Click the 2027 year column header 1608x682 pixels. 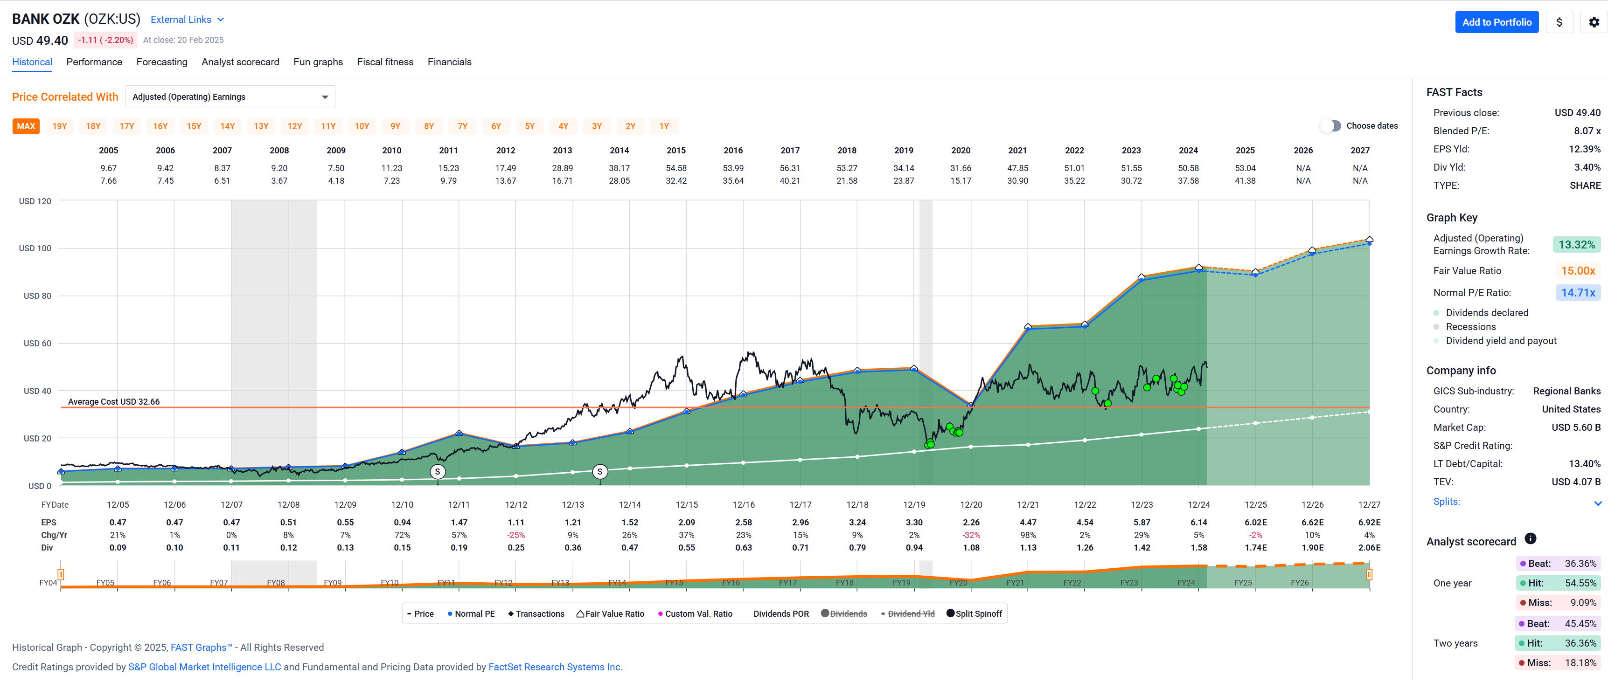coord(1359,151)
